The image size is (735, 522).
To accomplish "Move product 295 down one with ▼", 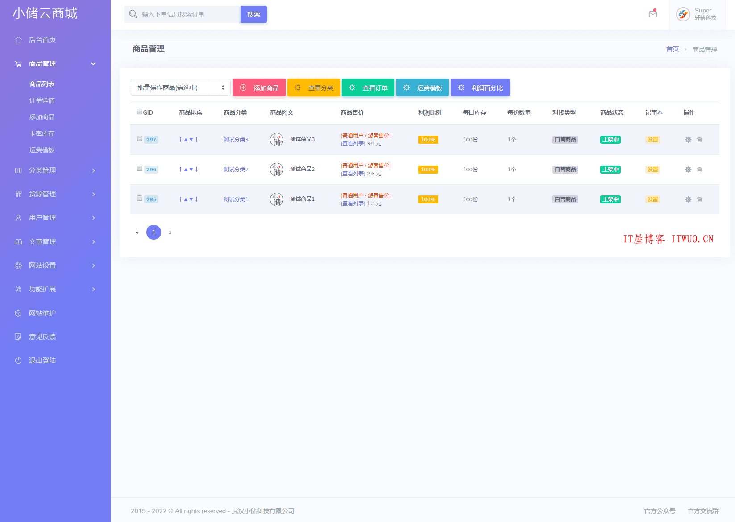I will point(191,199).
